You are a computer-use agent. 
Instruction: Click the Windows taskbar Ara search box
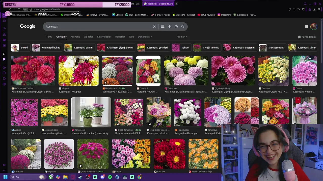click(x=28, y=177)
